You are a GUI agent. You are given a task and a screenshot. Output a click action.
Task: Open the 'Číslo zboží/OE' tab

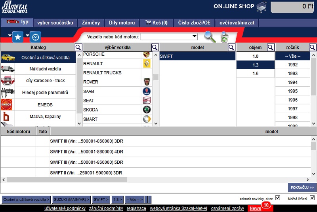[194, 23]
